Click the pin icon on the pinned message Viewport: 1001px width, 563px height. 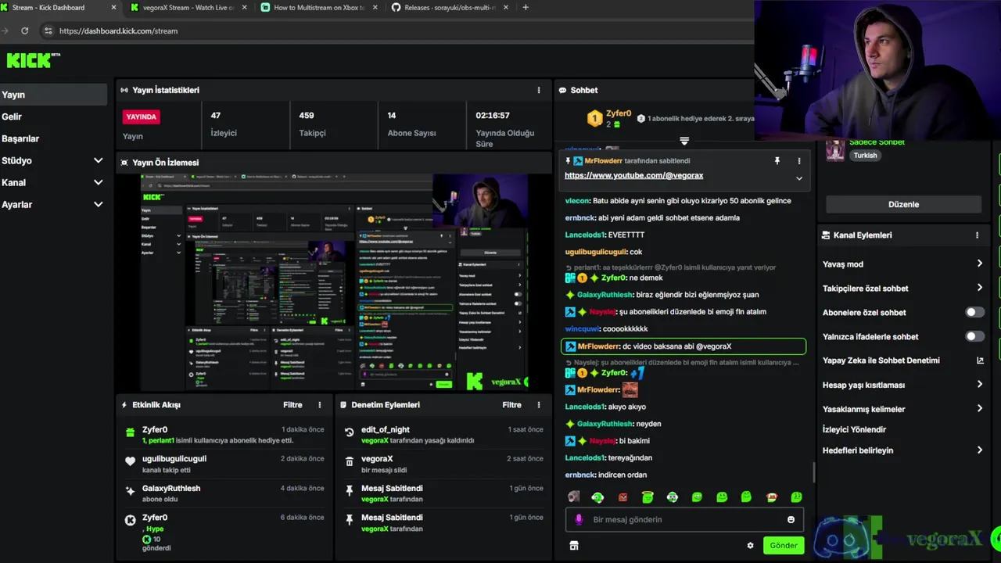(777, 161)
